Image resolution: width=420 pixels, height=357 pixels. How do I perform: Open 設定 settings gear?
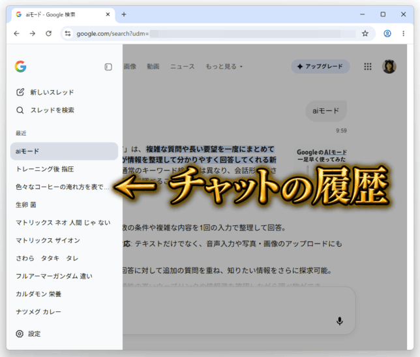click(28, 334)
